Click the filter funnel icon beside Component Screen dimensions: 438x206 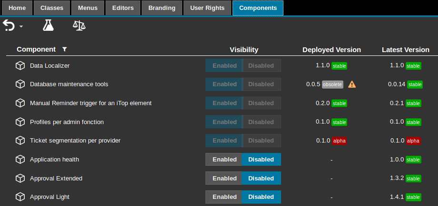(x=65, y=49)
